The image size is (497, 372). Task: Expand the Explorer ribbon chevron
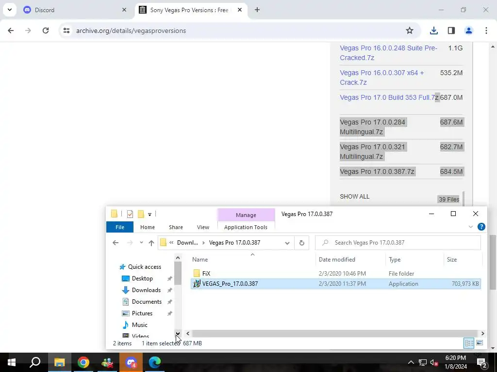(x=471, y=227)
